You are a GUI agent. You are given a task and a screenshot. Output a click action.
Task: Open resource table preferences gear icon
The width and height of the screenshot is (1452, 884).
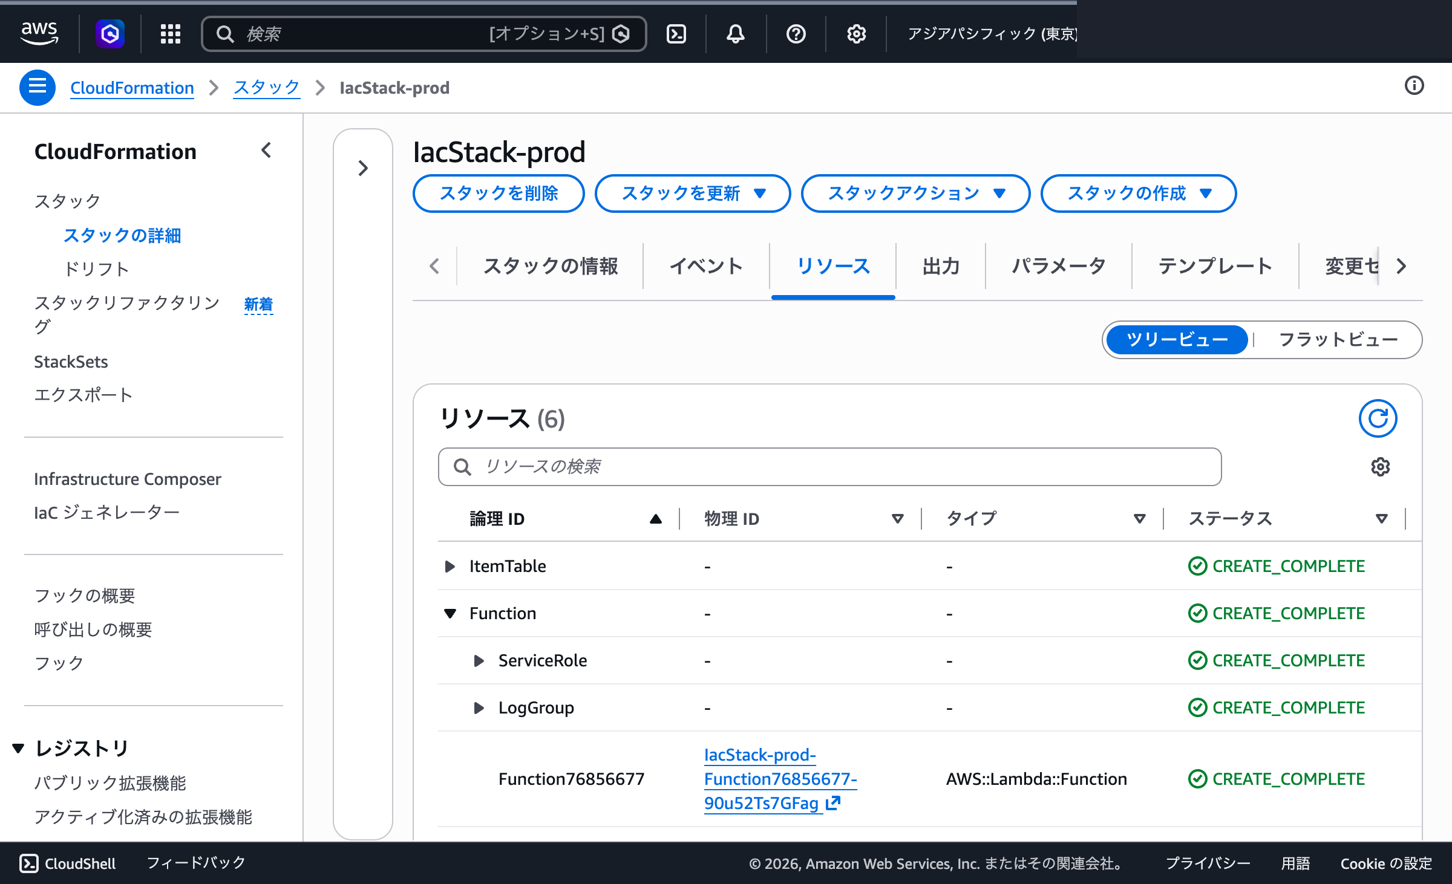point(1380,467)
